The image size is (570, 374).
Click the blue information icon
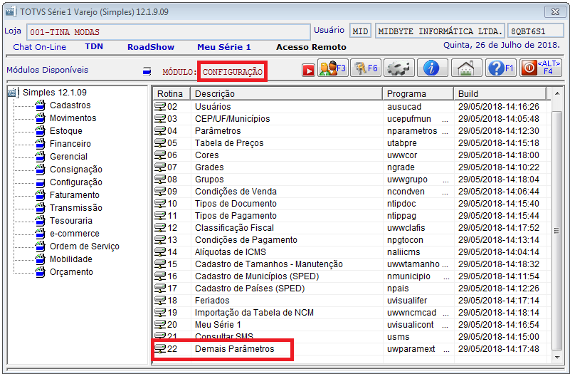432,68
